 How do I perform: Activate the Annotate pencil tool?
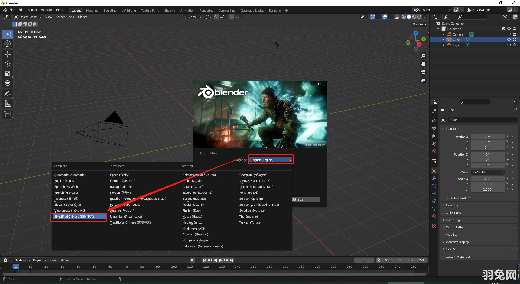(x=8, y=94)
